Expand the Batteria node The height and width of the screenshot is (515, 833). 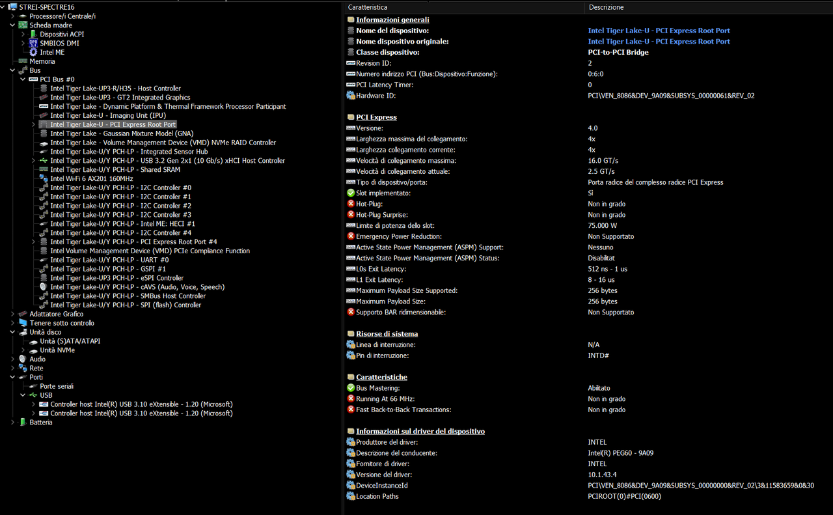click(x=13, y=422)
